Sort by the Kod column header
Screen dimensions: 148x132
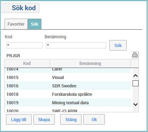coord(27,64)
